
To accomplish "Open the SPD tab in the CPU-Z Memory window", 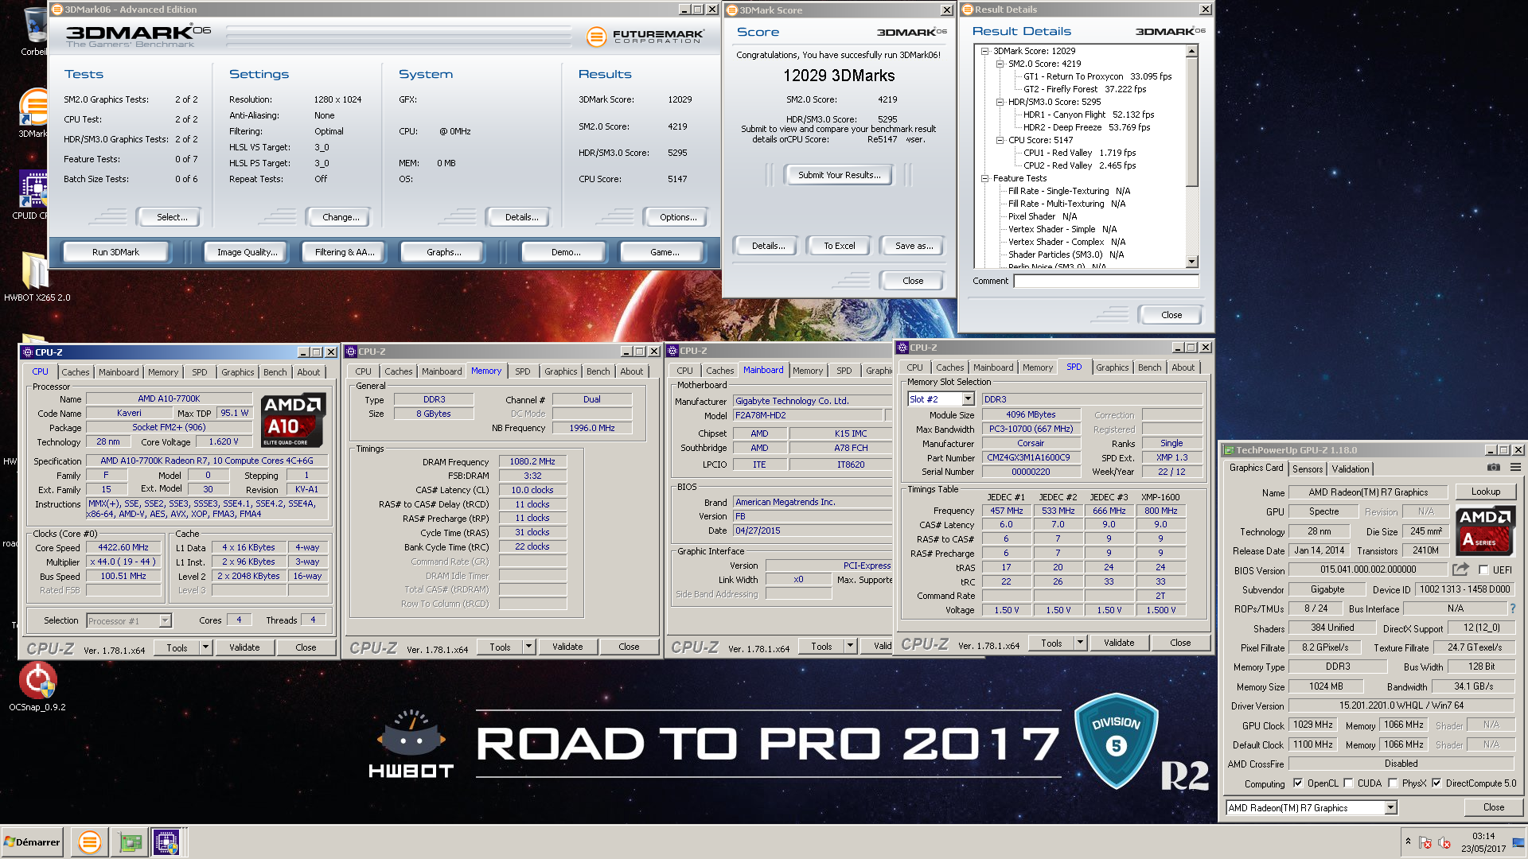I will 522,371.
